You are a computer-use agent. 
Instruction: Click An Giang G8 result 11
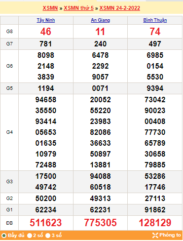100,32
